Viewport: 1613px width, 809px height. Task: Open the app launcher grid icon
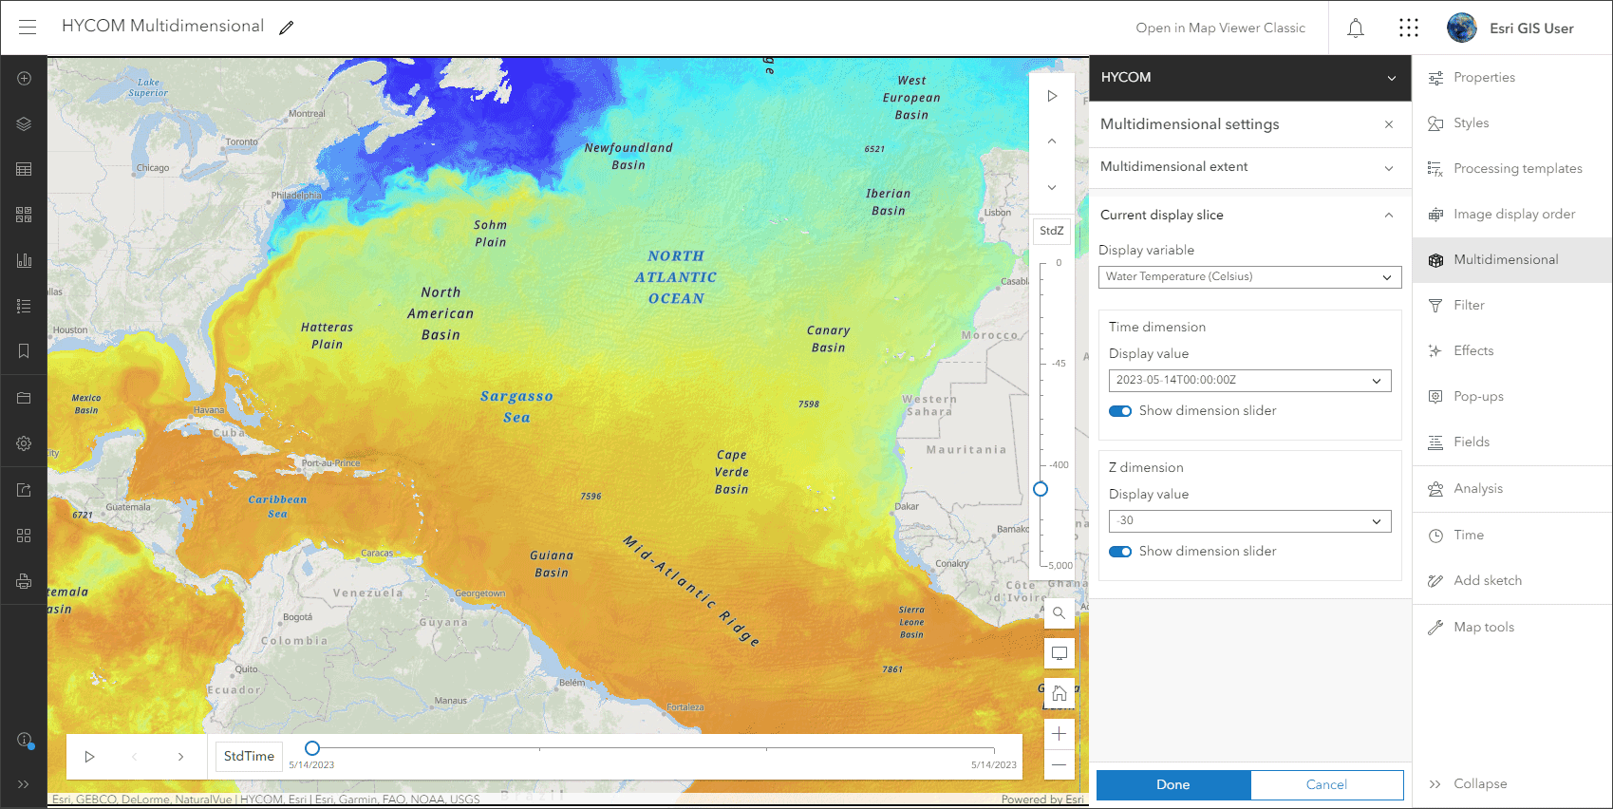tap(1409, 28)
